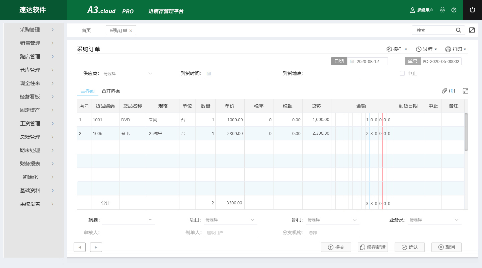The height and width of the screenshot is (268, 482).
Task: Click the 提交 button
Action: click(x=336, y=247)
